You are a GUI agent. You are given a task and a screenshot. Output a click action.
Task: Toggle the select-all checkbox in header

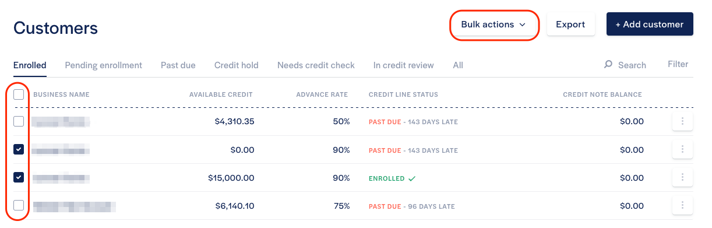coord(19,94)
